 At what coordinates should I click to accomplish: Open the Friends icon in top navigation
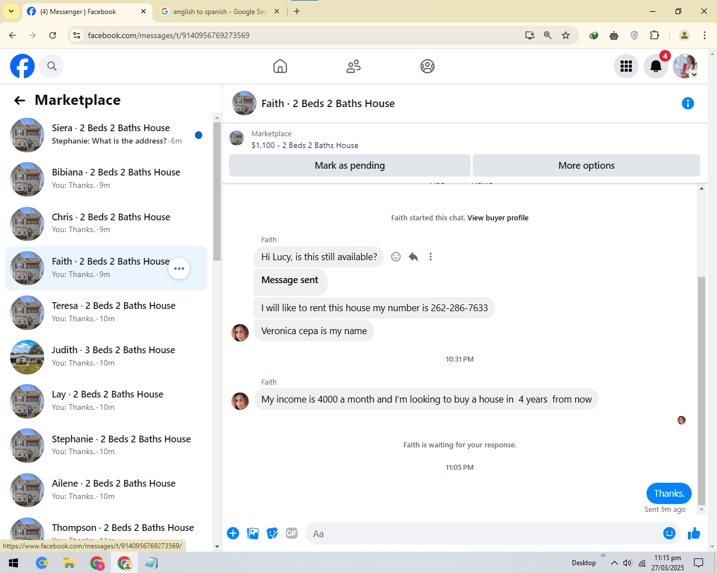pyautogui.click(x=353, y=66)
